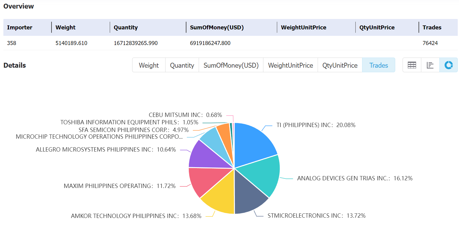Click the weight value 5140189.610
This screenshot has width=459, height=229.
coord(71,43)
